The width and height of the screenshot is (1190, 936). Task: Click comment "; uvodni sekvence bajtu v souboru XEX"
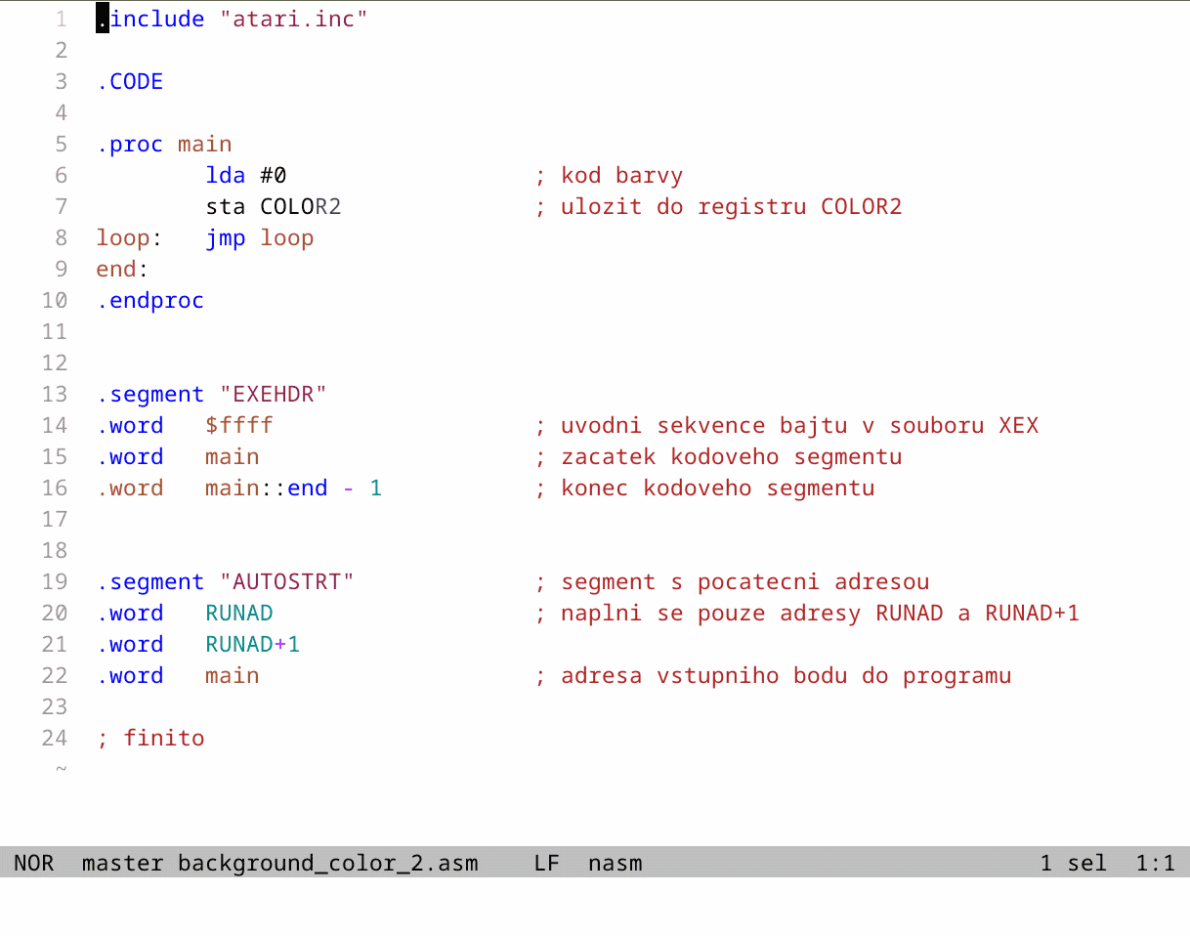click(x=786, y=425)
